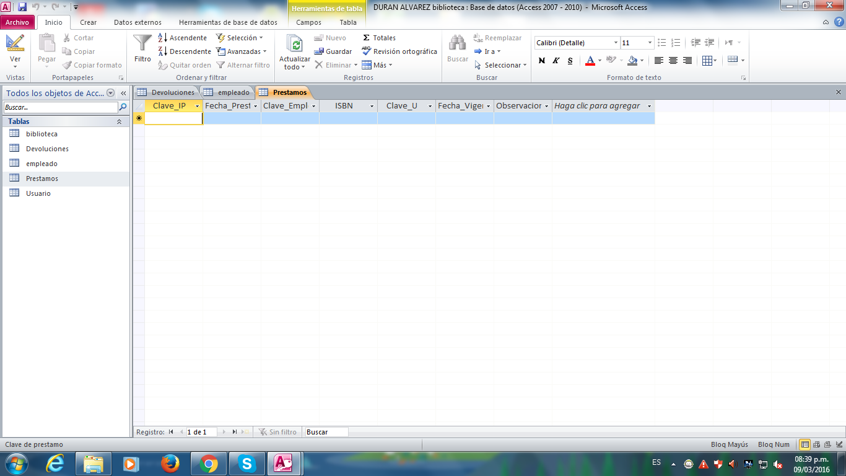Open the Crear ribbon tab
Screen dimensions: 846x476
(89, 22)
